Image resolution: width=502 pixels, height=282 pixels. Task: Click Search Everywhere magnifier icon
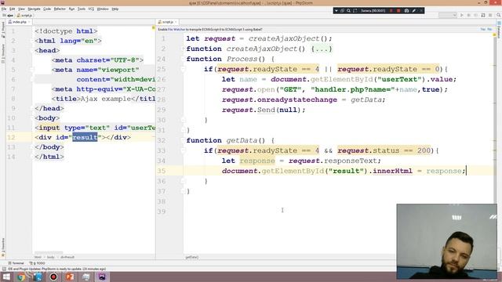click(499, 15)
